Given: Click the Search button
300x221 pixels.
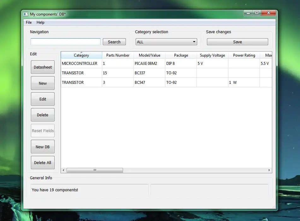Looking at the screenshot, I should click(114, 42).
